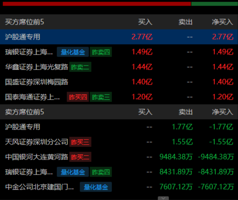Viewport: 238px width, 200px height.
Task: Click 1.44亿 net buy for 华鑫证券
Action: pyautogui.click(x=223, y=67)
